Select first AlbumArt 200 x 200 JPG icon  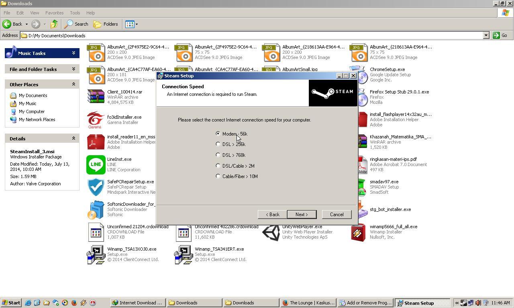96,52
